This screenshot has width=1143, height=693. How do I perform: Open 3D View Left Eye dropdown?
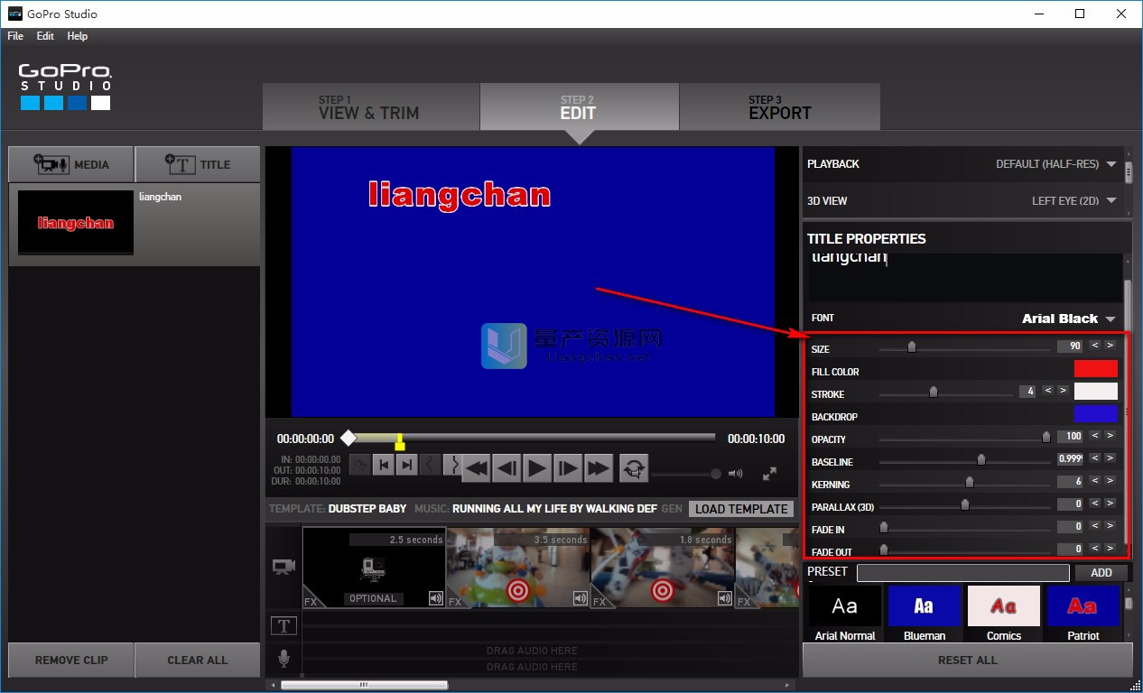point(1074,200)
